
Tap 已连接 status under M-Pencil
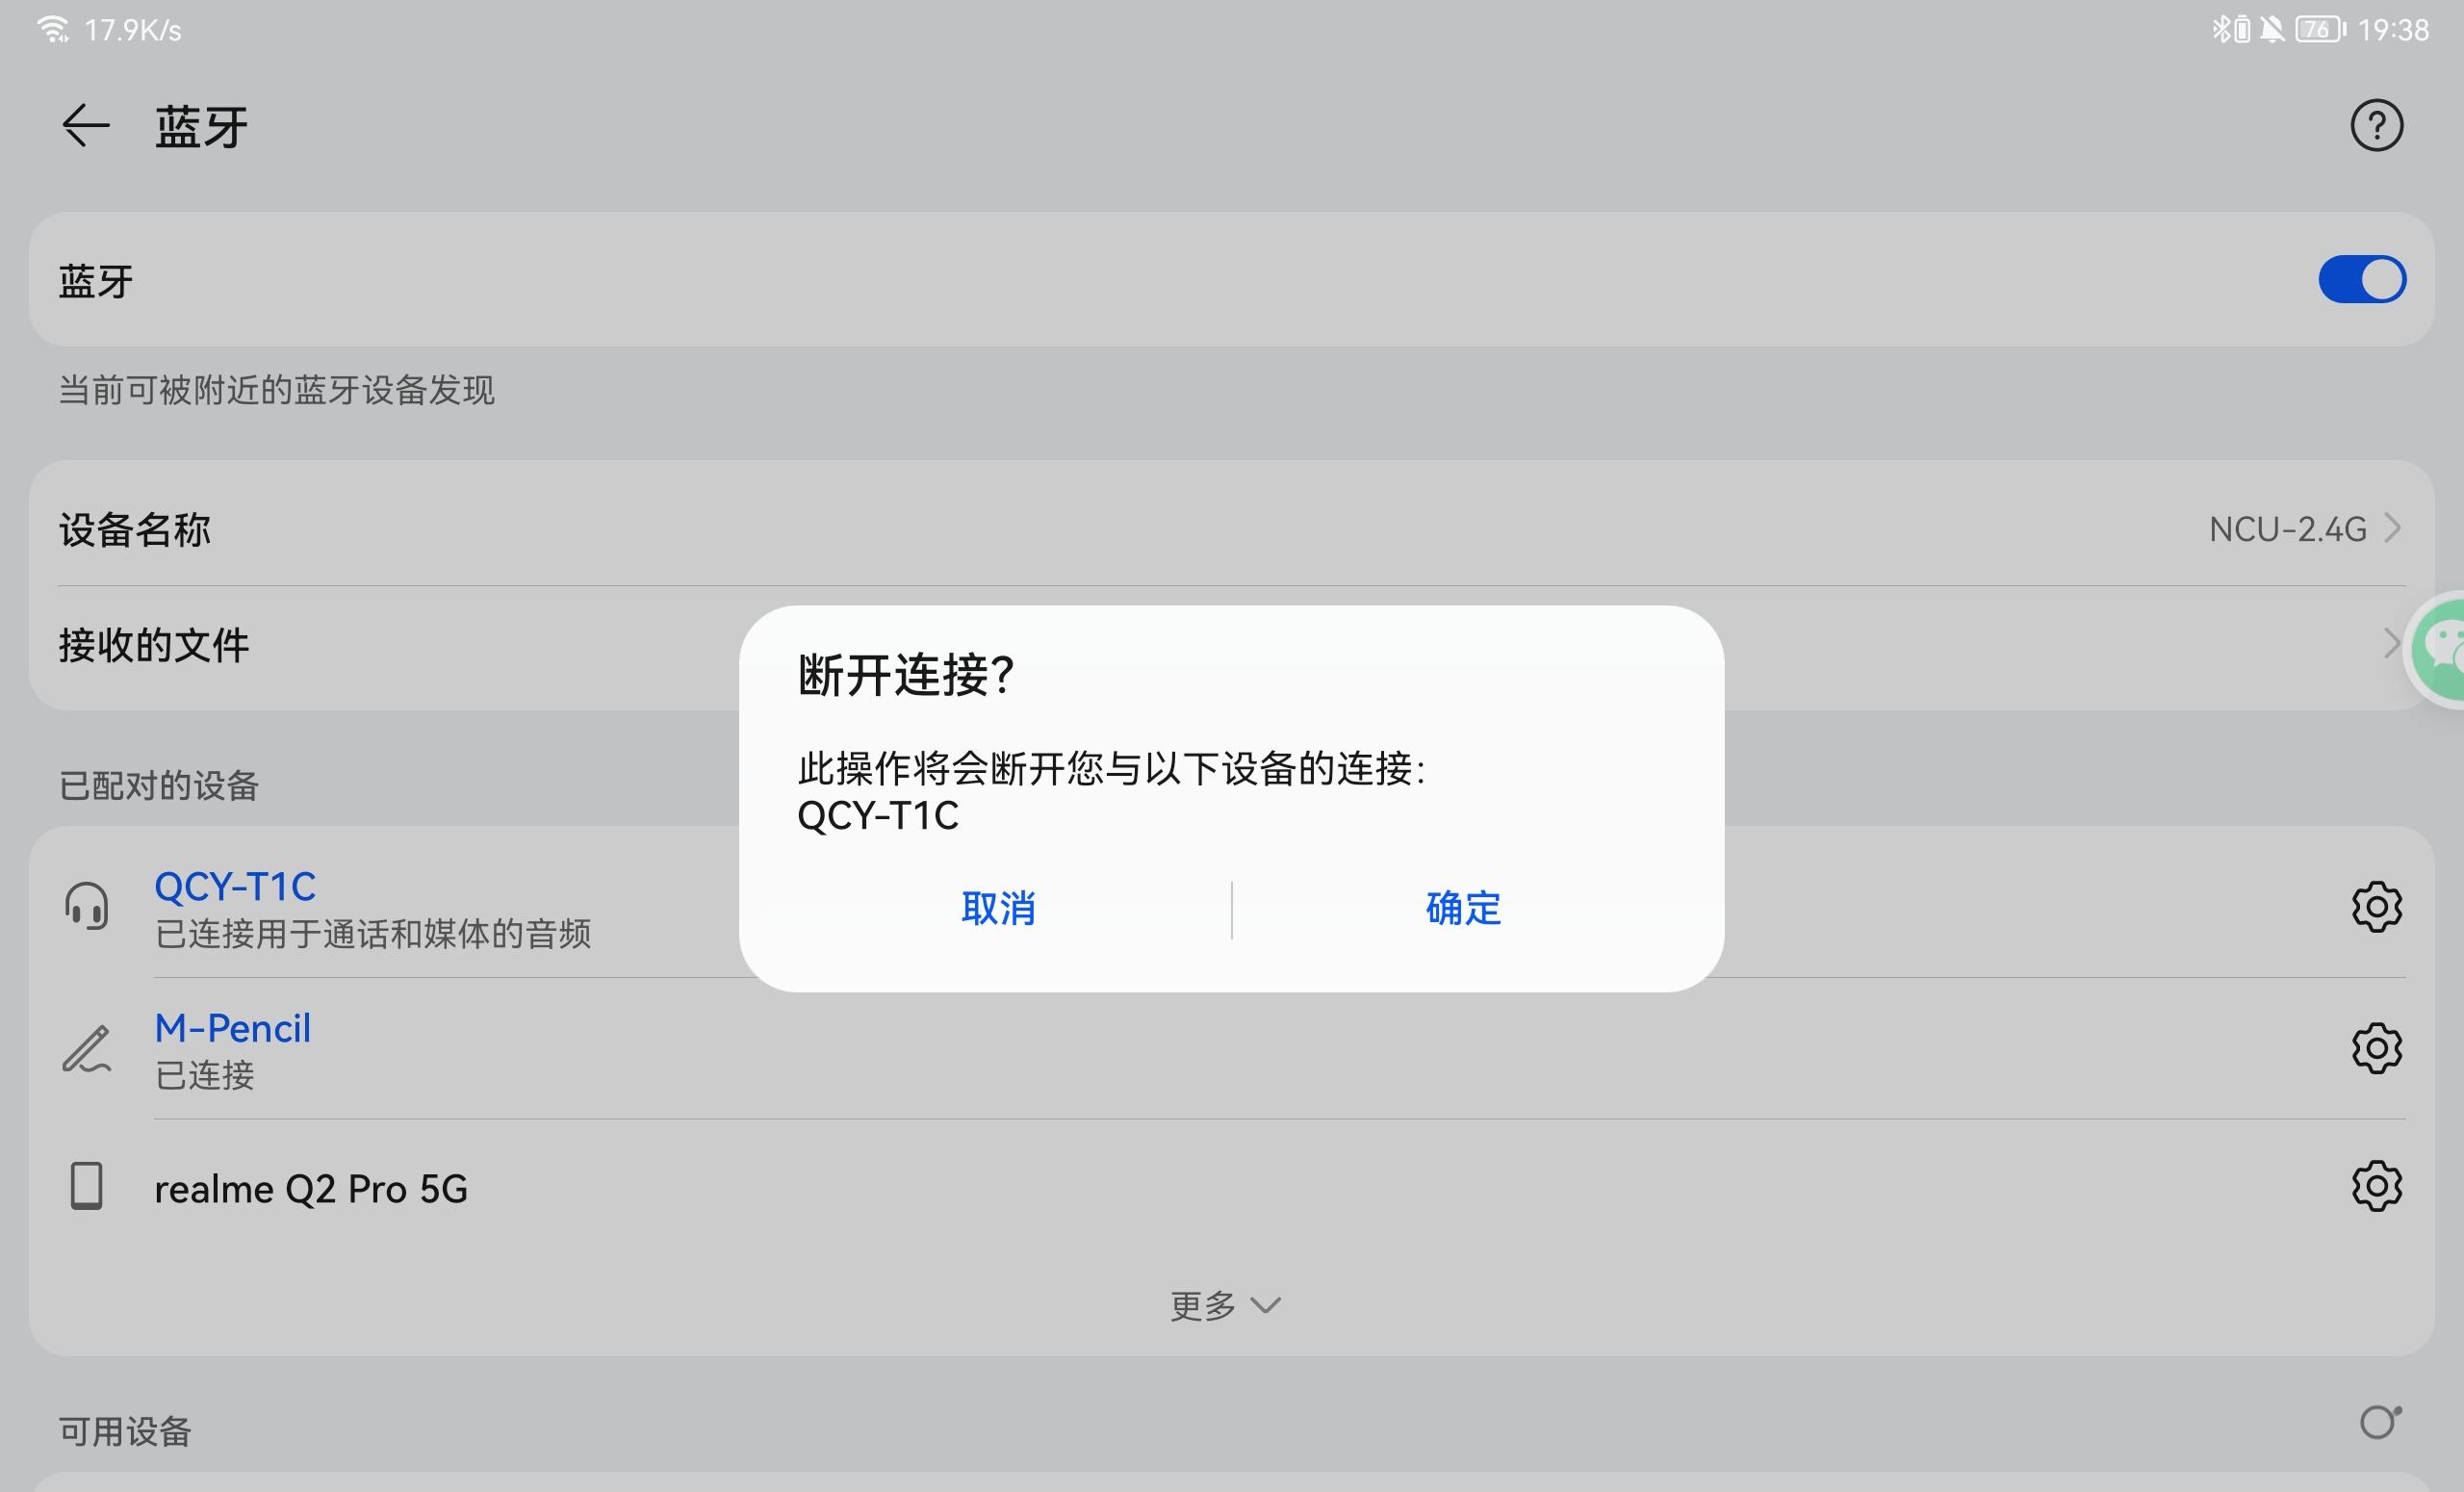(205, 1076)
